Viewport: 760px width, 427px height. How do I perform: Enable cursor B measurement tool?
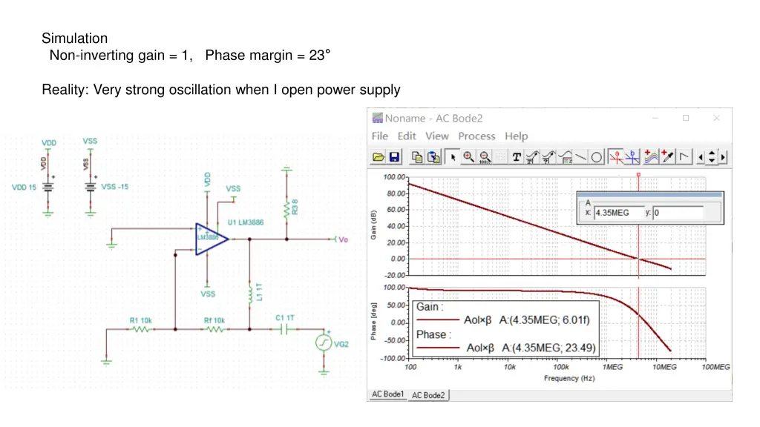click(632, 156)
